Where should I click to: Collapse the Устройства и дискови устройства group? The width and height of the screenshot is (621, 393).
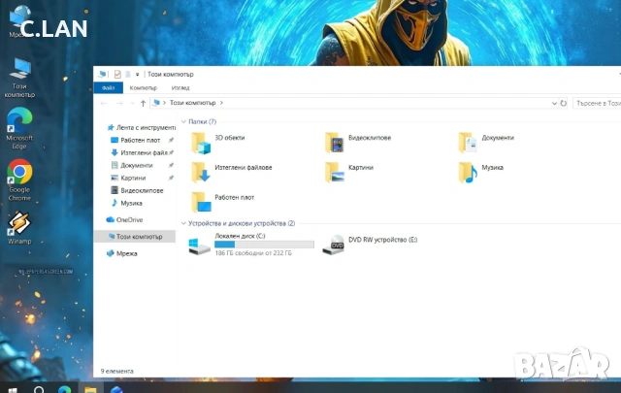pos(183,223)
